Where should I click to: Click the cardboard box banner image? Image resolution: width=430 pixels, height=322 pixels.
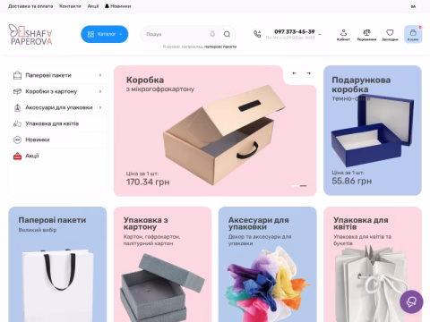coord(224,134)
